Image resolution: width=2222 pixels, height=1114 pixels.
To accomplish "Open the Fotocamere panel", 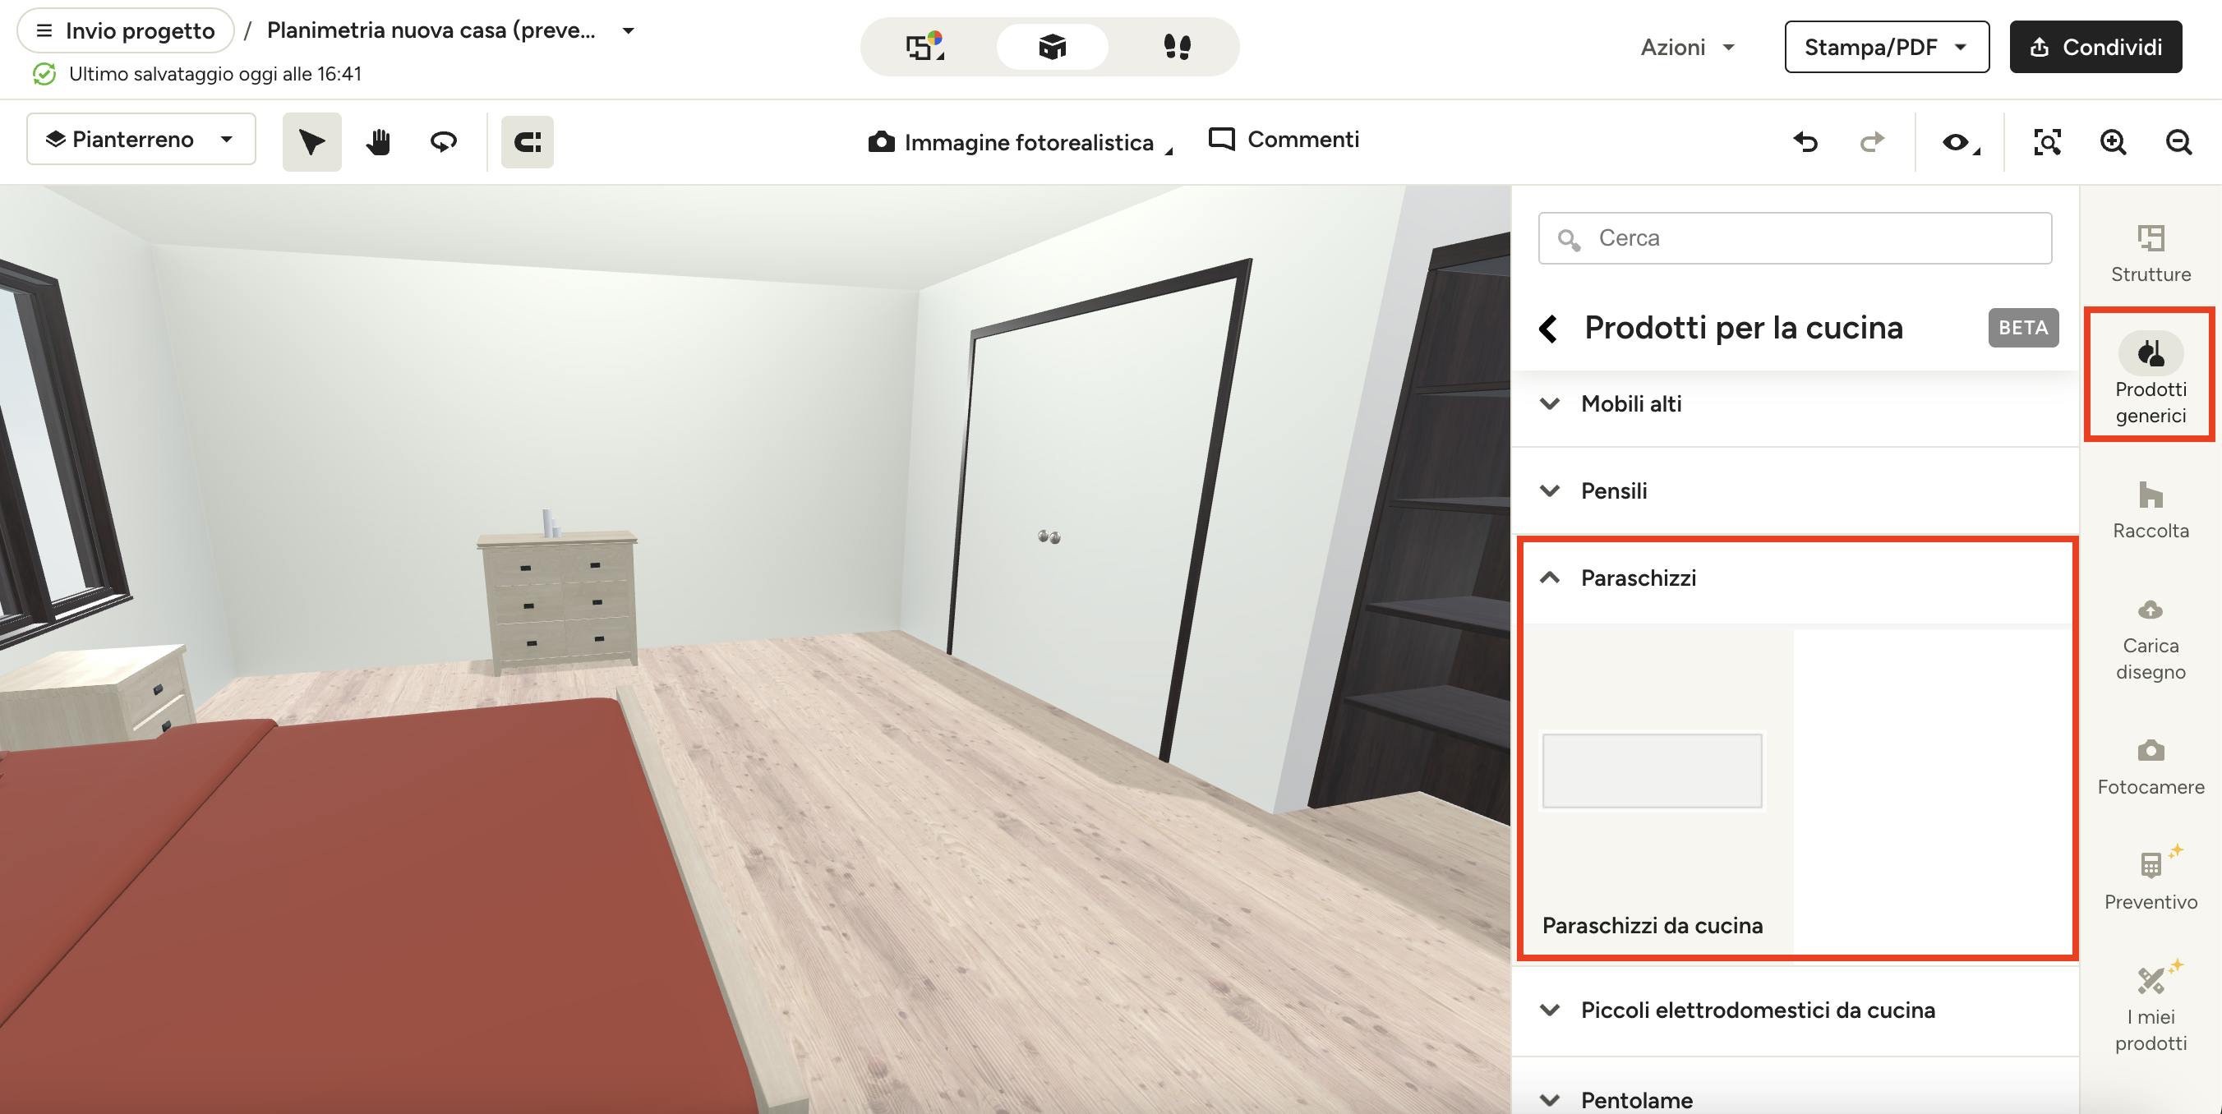I will click(2151, 767).
